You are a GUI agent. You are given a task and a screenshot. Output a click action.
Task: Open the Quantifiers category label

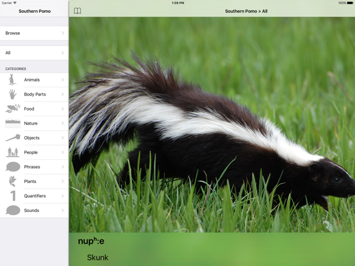point(35,196)
